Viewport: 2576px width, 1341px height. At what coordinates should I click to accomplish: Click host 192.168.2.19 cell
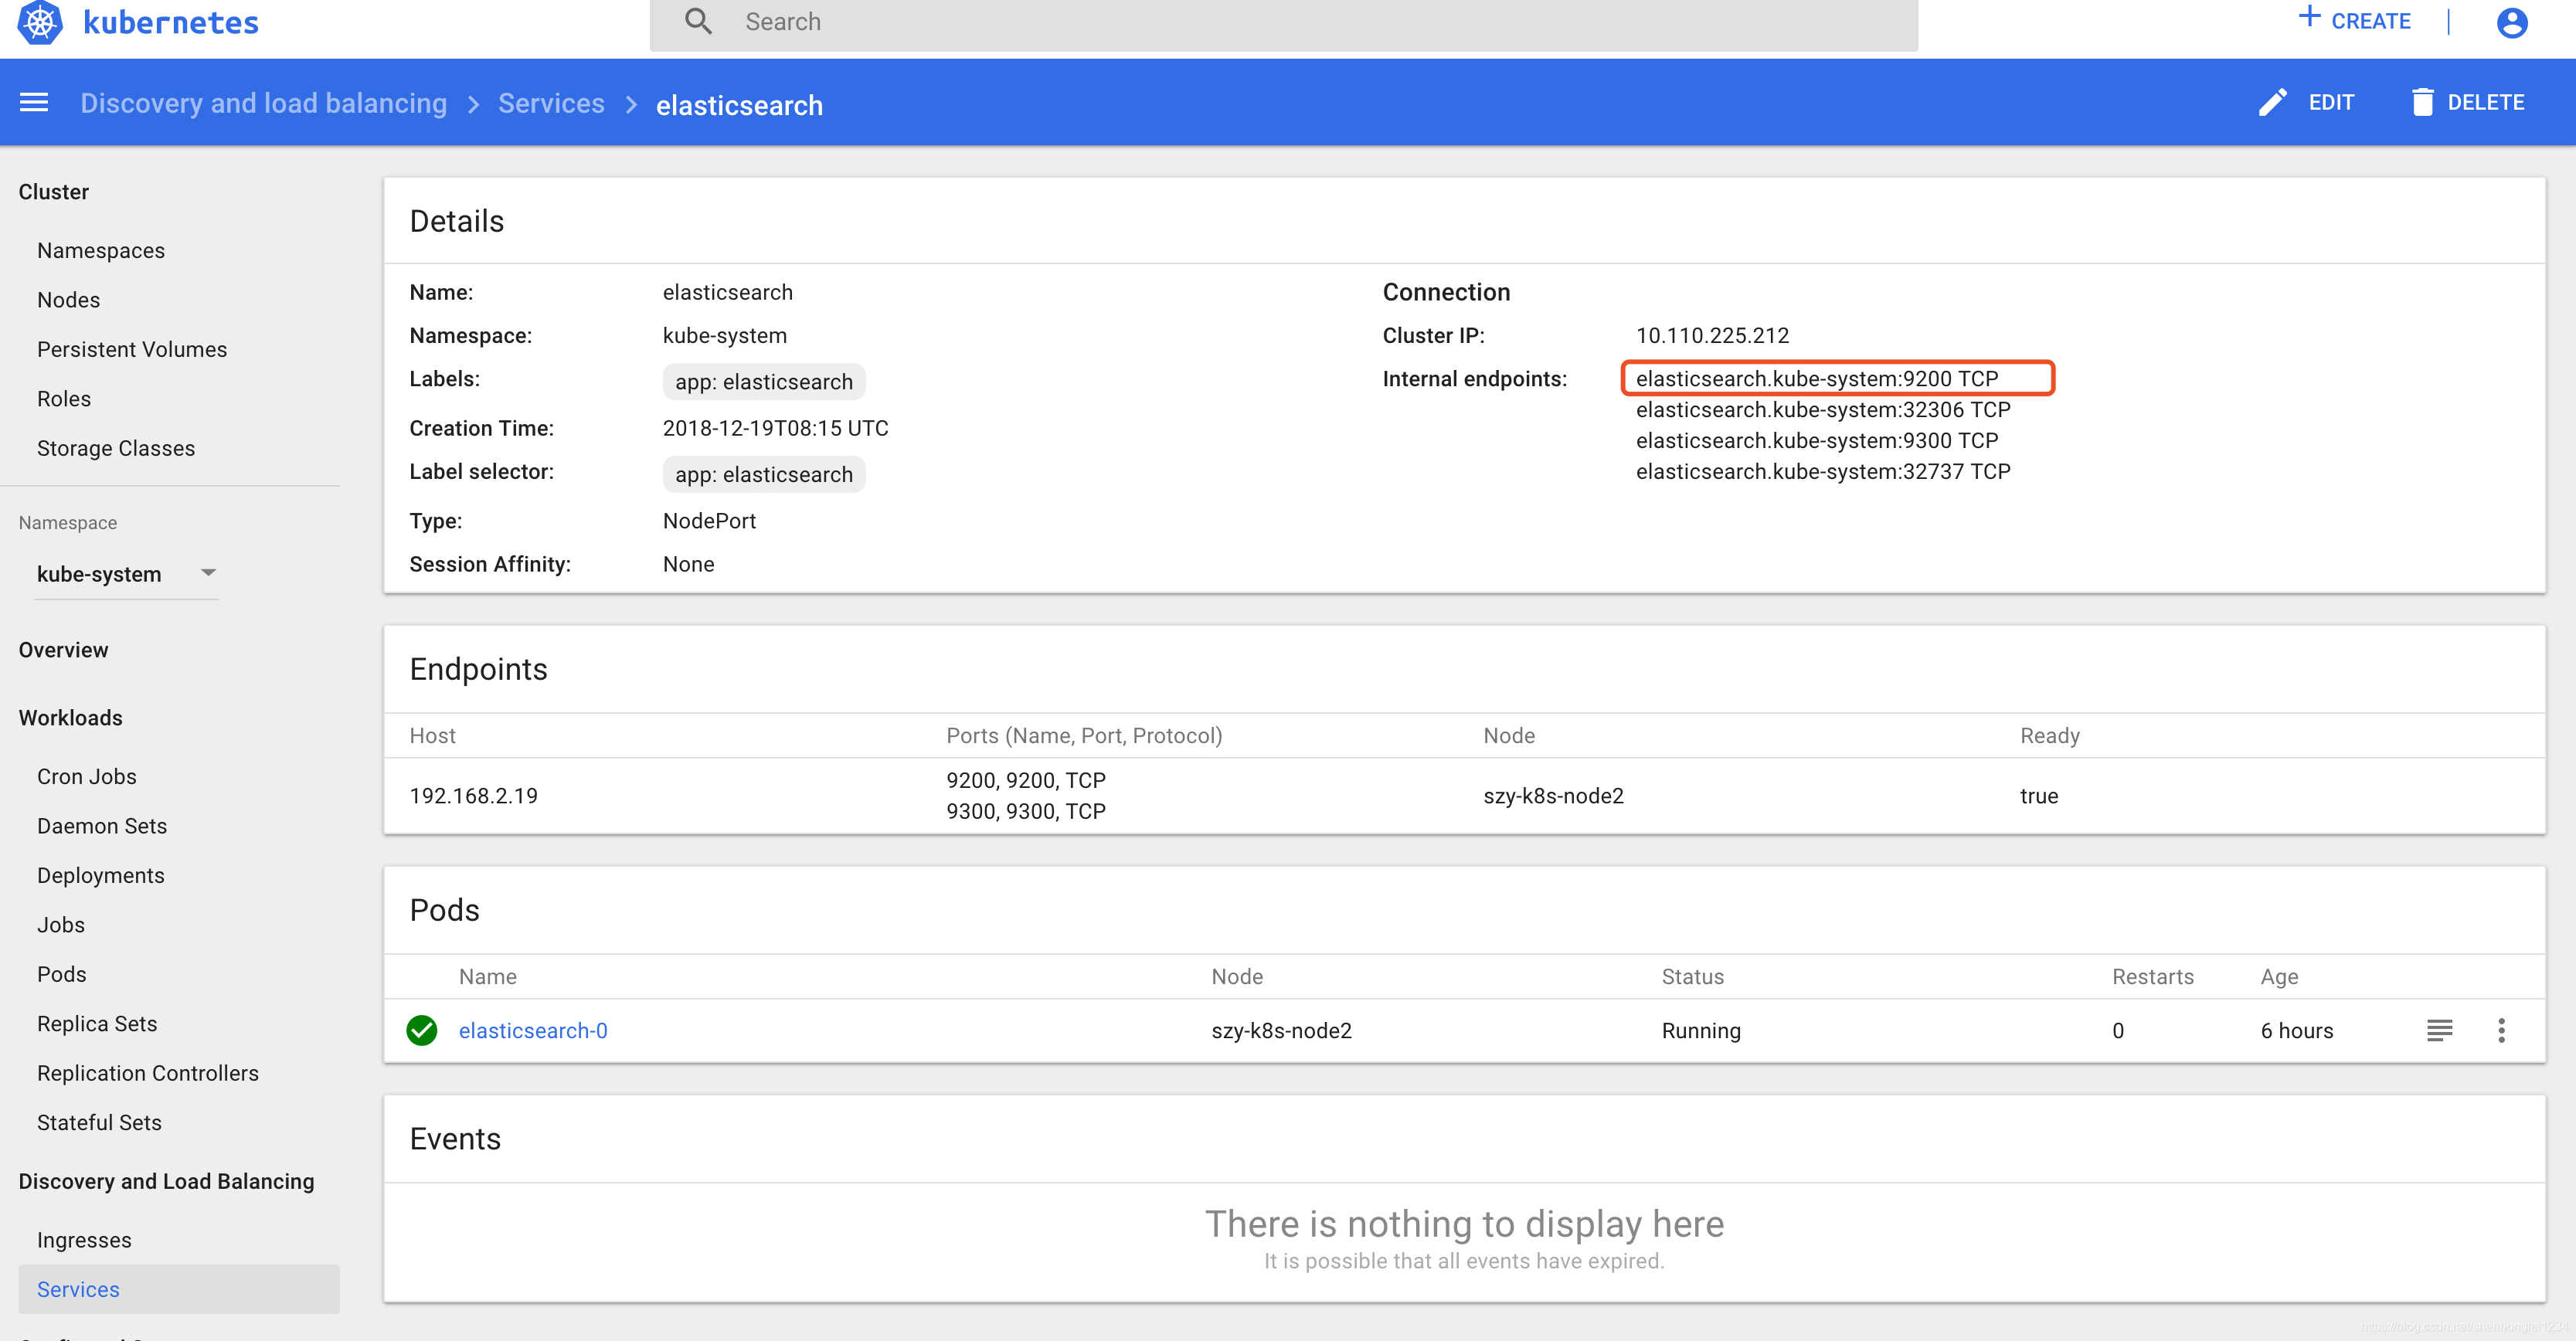[x=474, y=796]
